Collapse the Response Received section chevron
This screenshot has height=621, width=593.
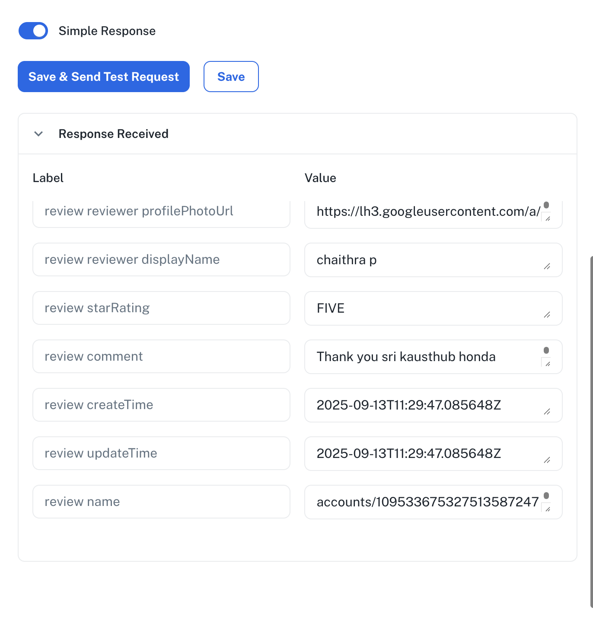[38, 134]
